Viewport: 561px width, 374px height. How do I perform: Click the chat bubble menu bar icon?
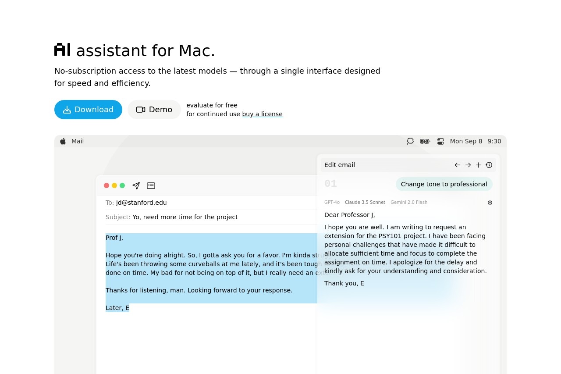coord(410,141)
